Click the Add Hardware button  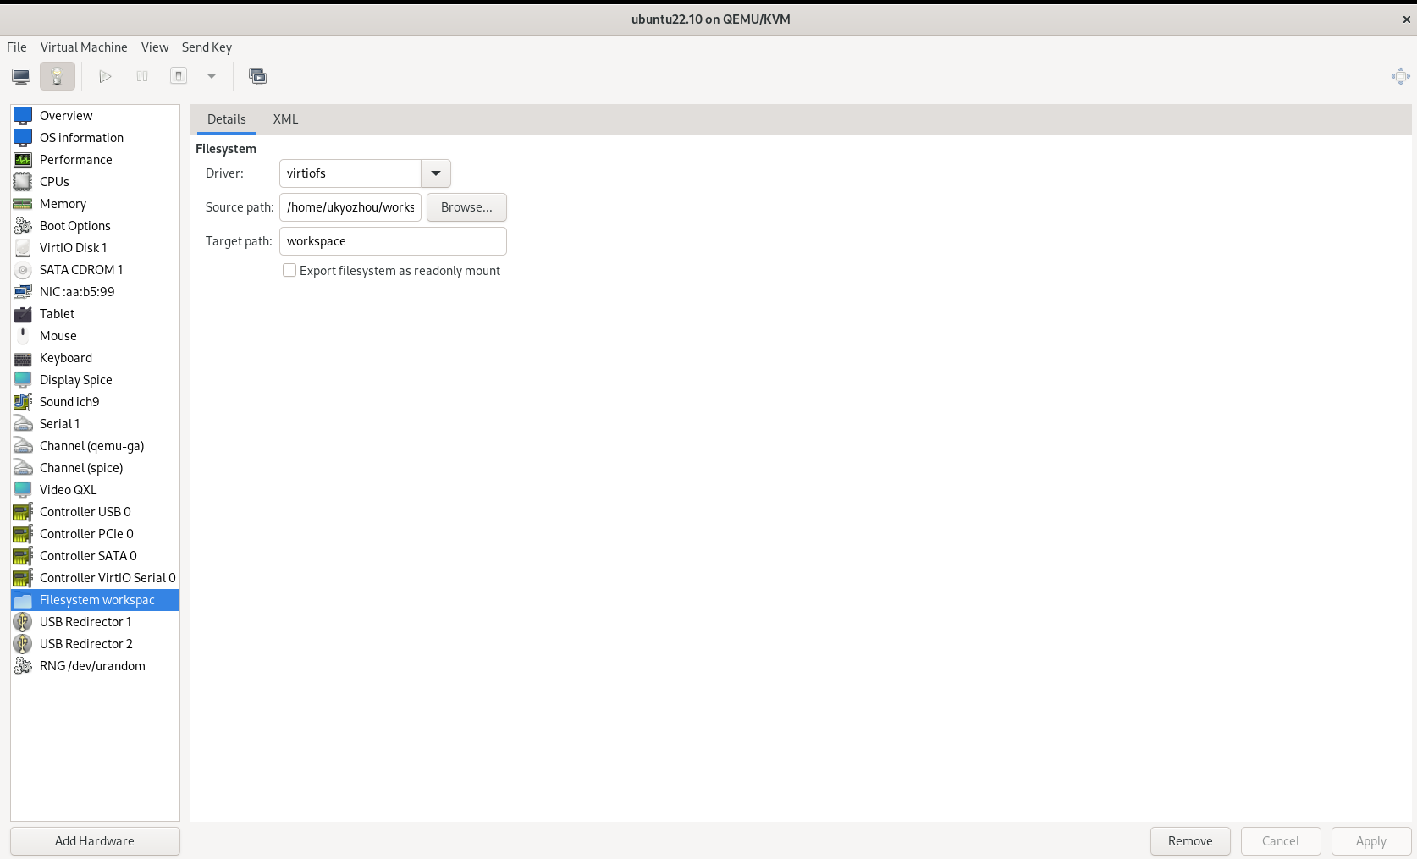(x=95, y=841)
